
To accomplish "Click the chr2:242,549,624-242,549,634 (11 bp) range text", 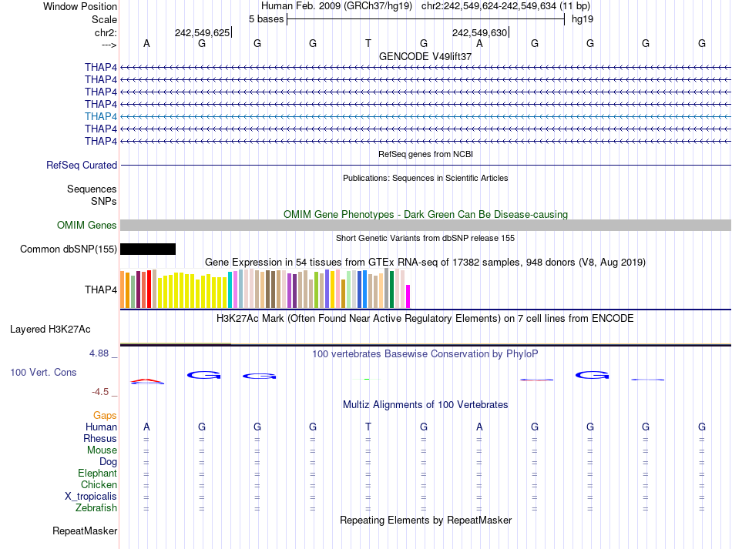I will coord(505,6).
